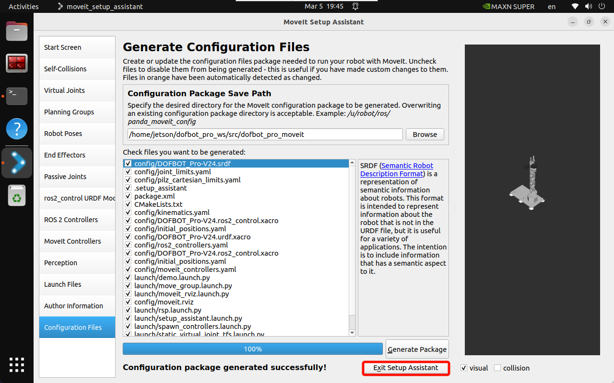The width and height of the screenshot is (614, 383).
Task: Select Configuration Files step
Action: coord(77,327)
